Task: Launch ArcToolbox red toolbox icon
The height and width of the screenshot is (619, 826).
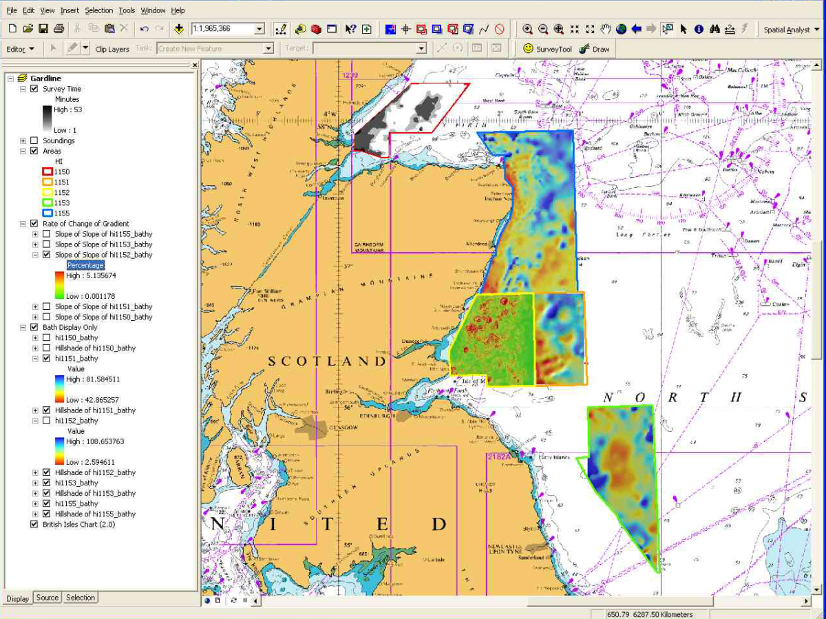Action: [316, 29]
